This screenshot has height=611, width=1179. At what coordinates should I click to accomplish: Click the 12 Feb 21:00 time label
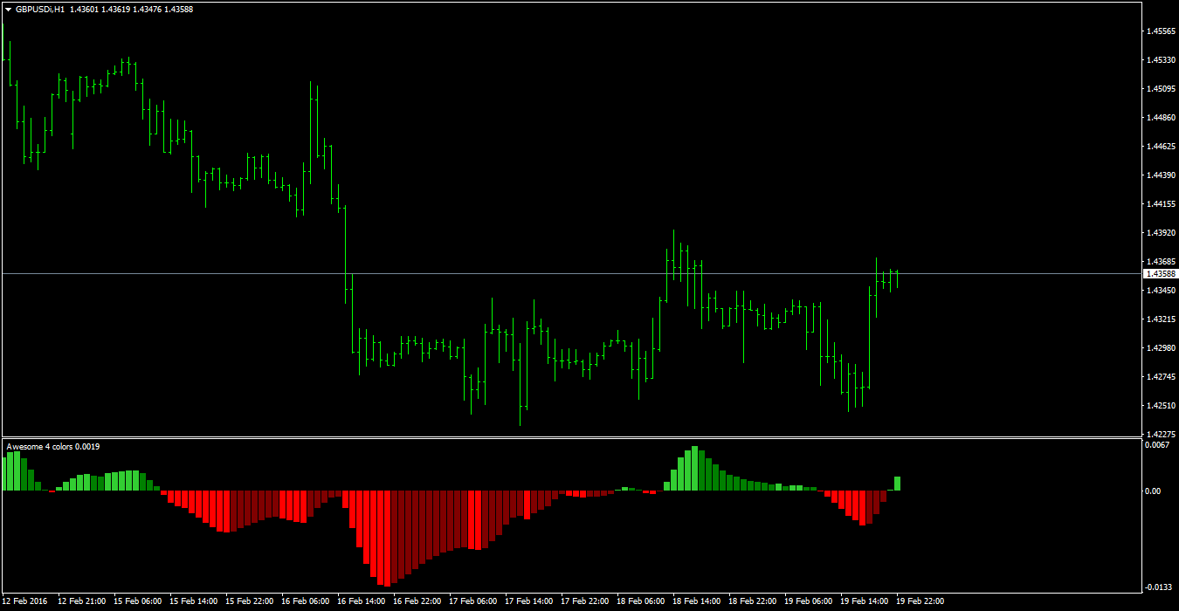pyautogui.click(x=82, y=601)
